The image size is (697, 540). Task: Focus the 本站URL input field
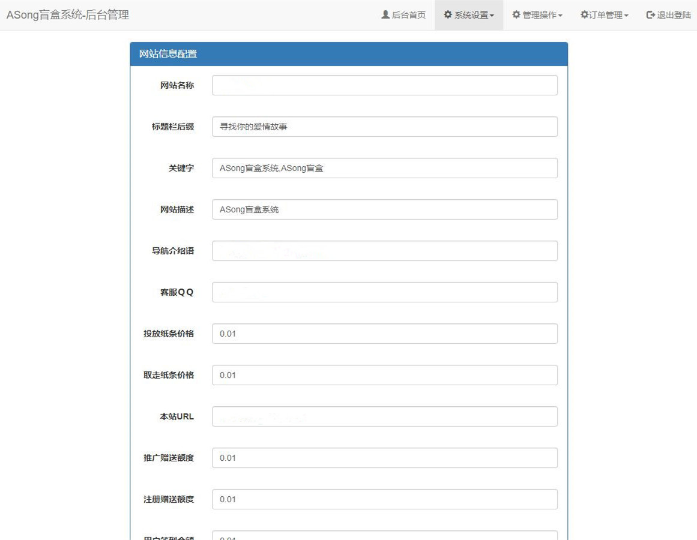pyautogui.click(x=385, y=416)
